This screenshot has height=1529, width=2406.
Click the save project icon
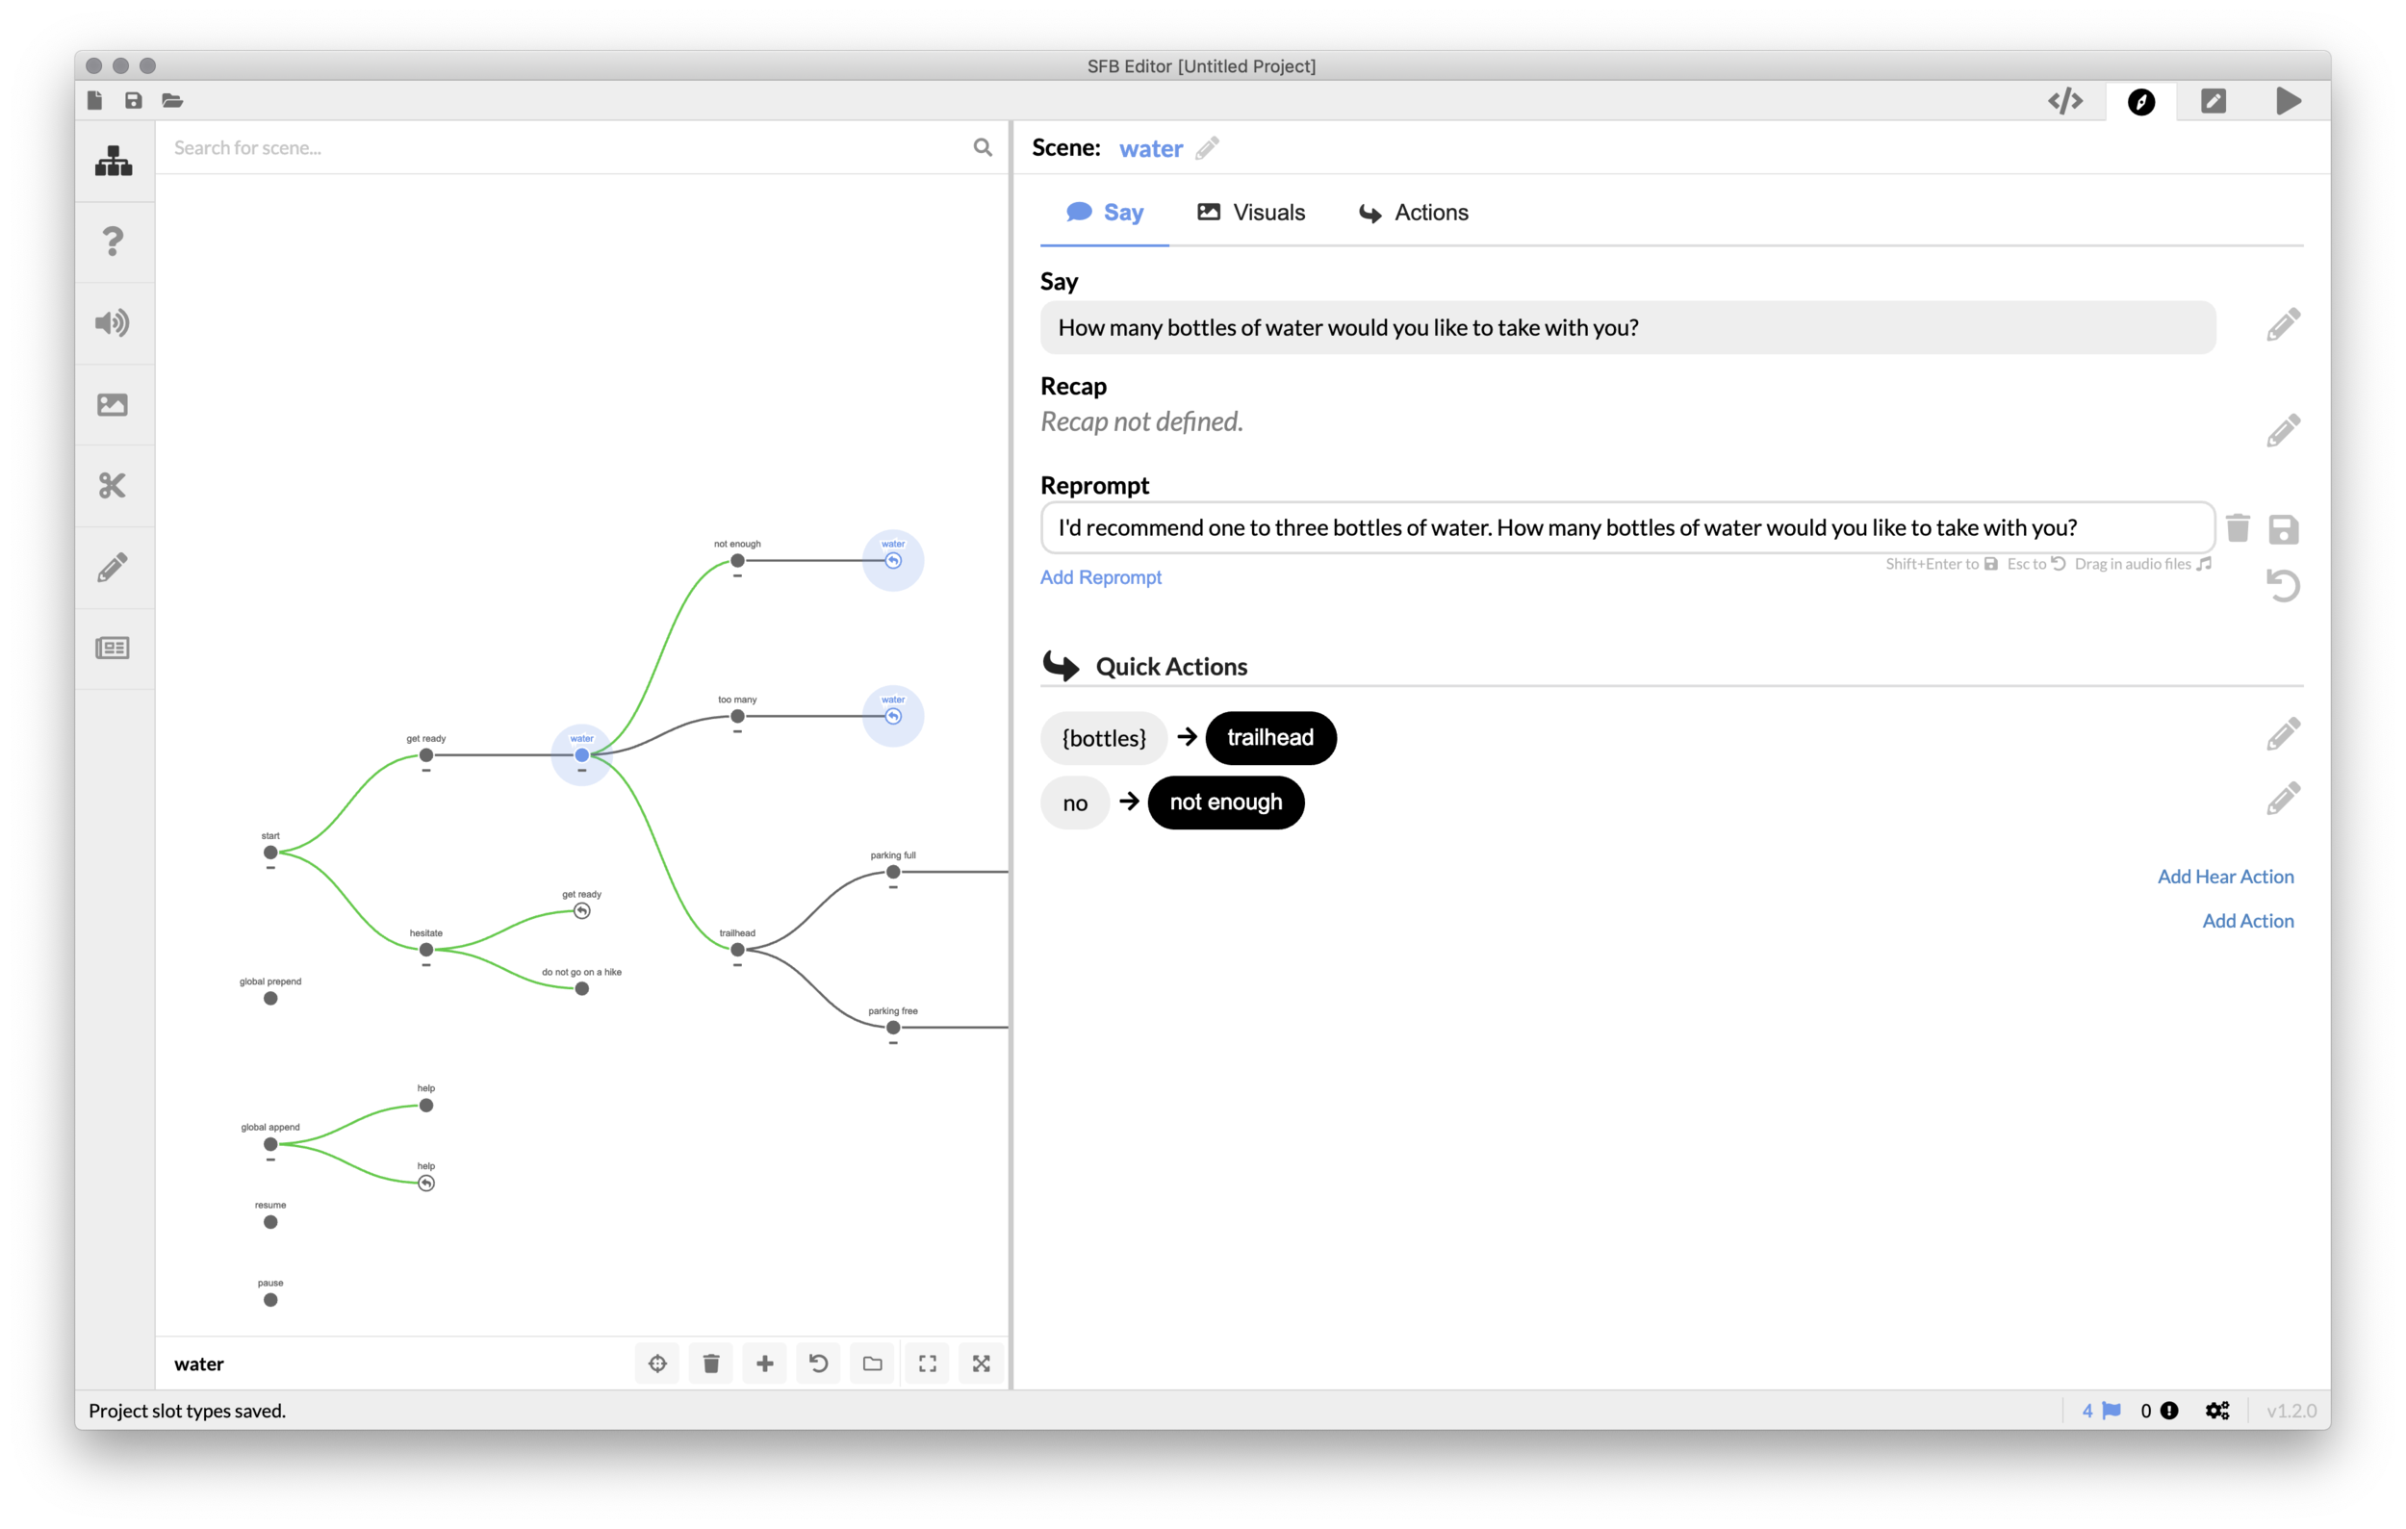pyautogui.click(x=133, y=101)
